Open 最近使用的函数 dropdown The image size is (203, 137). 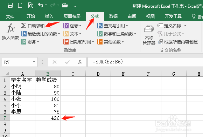[41, 34]
